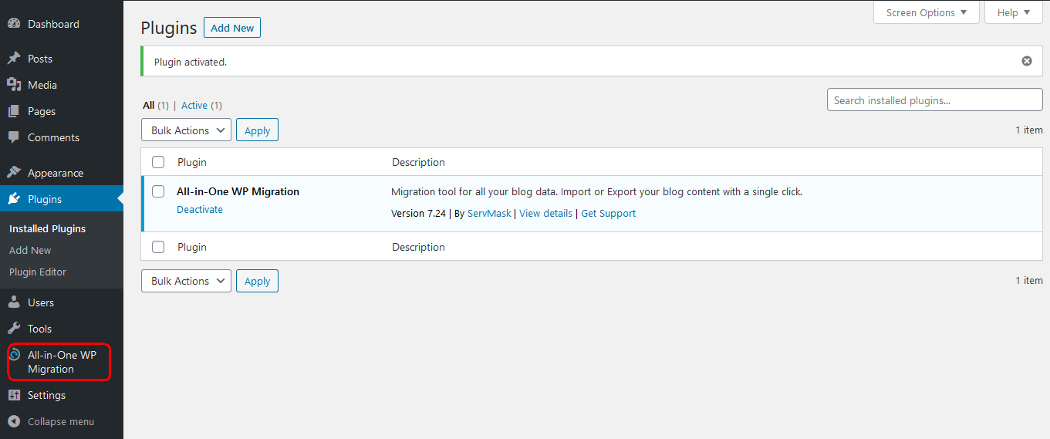This screenshot has height=439, width=1050.
Task: Click the Users person icon
Action: 14,302
